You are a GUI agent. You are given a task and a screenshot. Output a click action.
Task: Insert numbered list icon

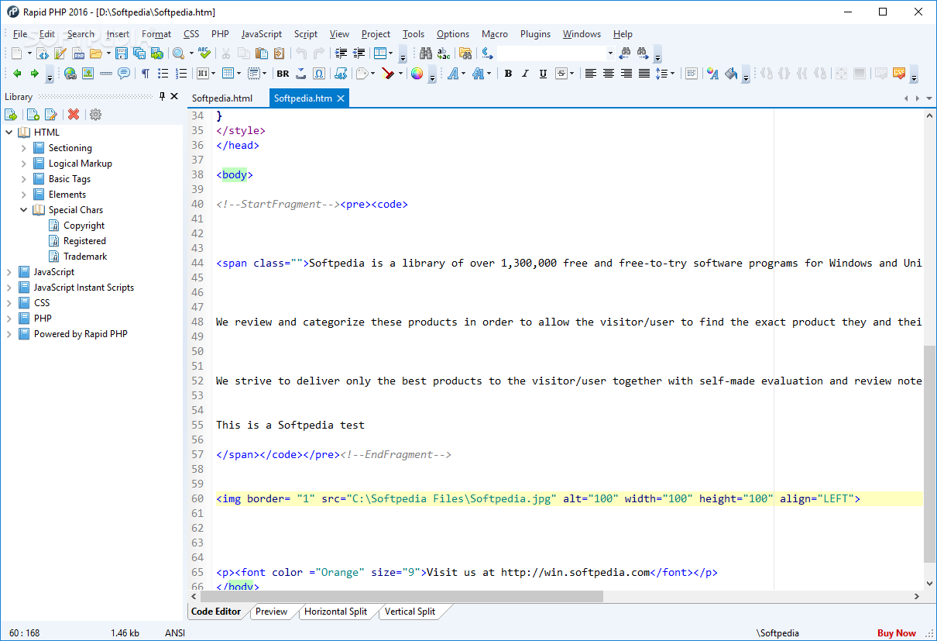tap(181, 74)
